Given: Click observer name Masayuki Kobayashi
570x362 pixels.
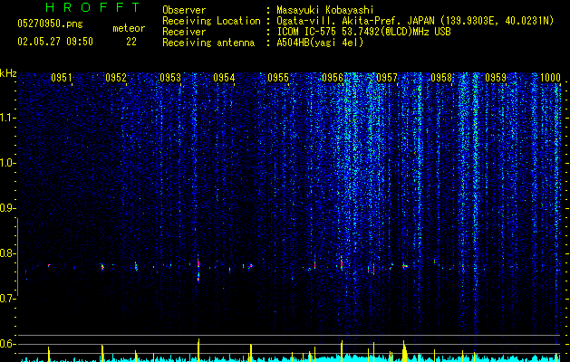Looking at the screenshot, I should (325, 11).
